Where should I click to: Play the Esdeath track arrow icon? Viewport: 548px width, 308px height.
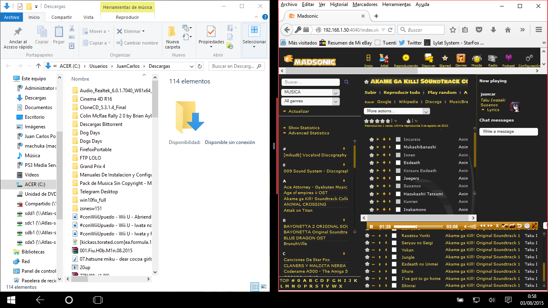coord(378,162)
